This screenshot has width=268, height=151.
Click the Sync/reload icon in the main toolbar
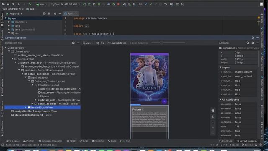[13, 4]
